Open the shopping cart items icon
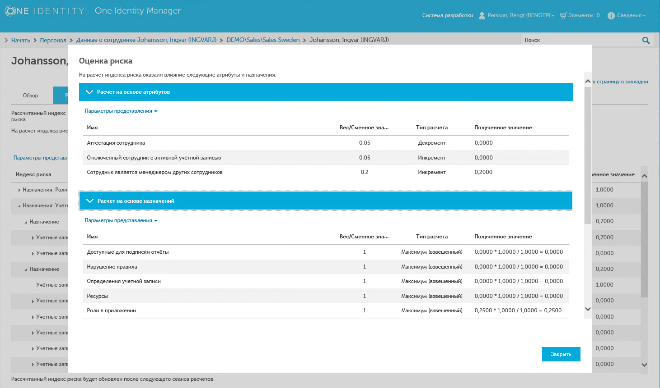660x388 pixels. click(563, 16)
